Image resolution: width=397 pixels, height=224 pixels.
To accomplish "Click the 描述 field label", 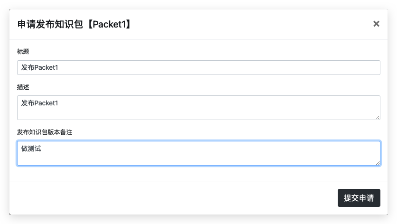I will pos(23,87).
